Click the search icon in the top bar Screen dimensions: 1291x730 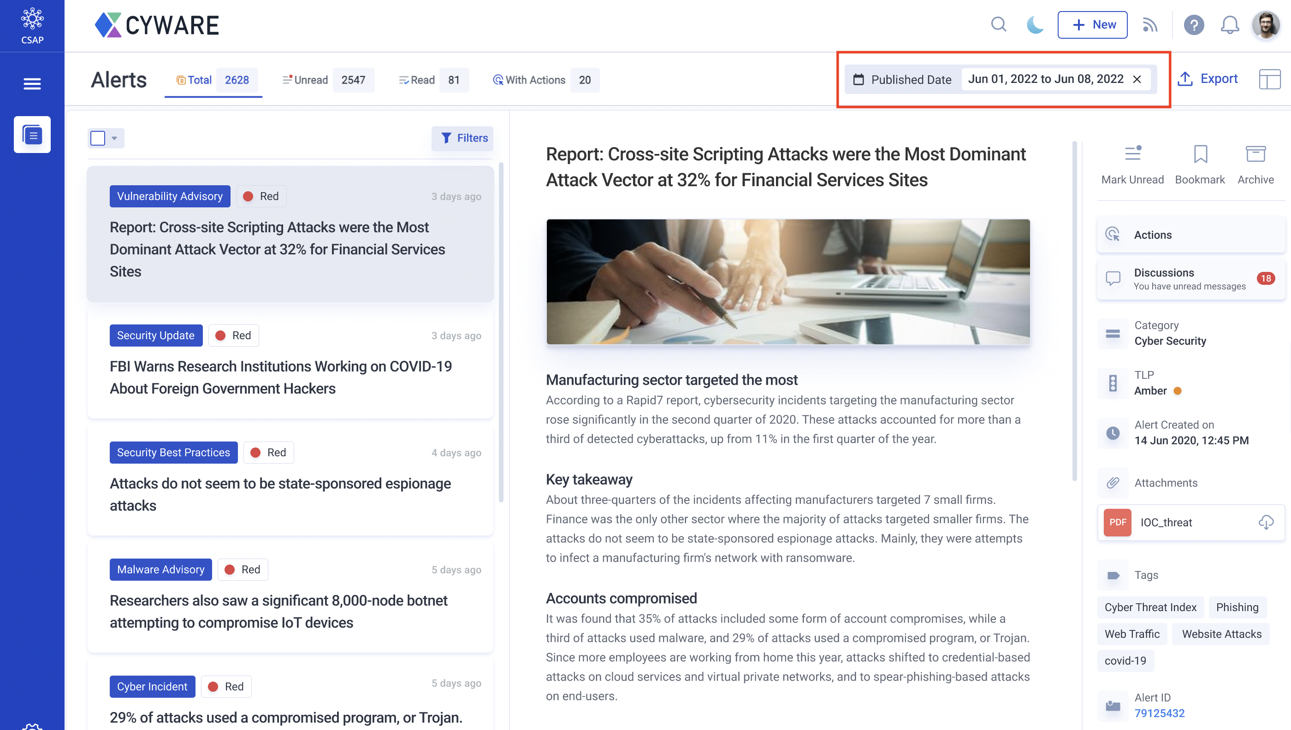[999, 25]
